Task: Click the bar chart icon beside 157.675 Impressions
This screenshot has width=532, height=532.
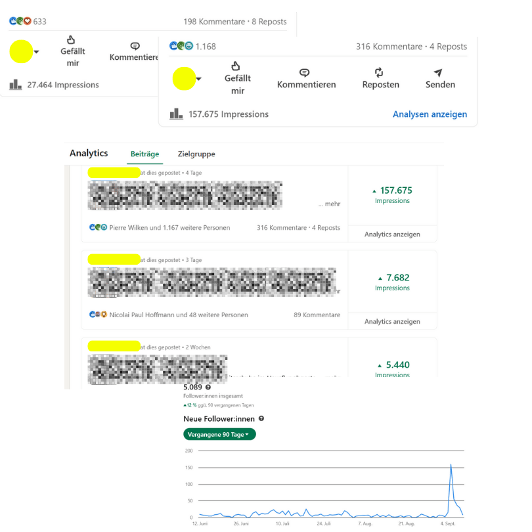Action: 176,114
